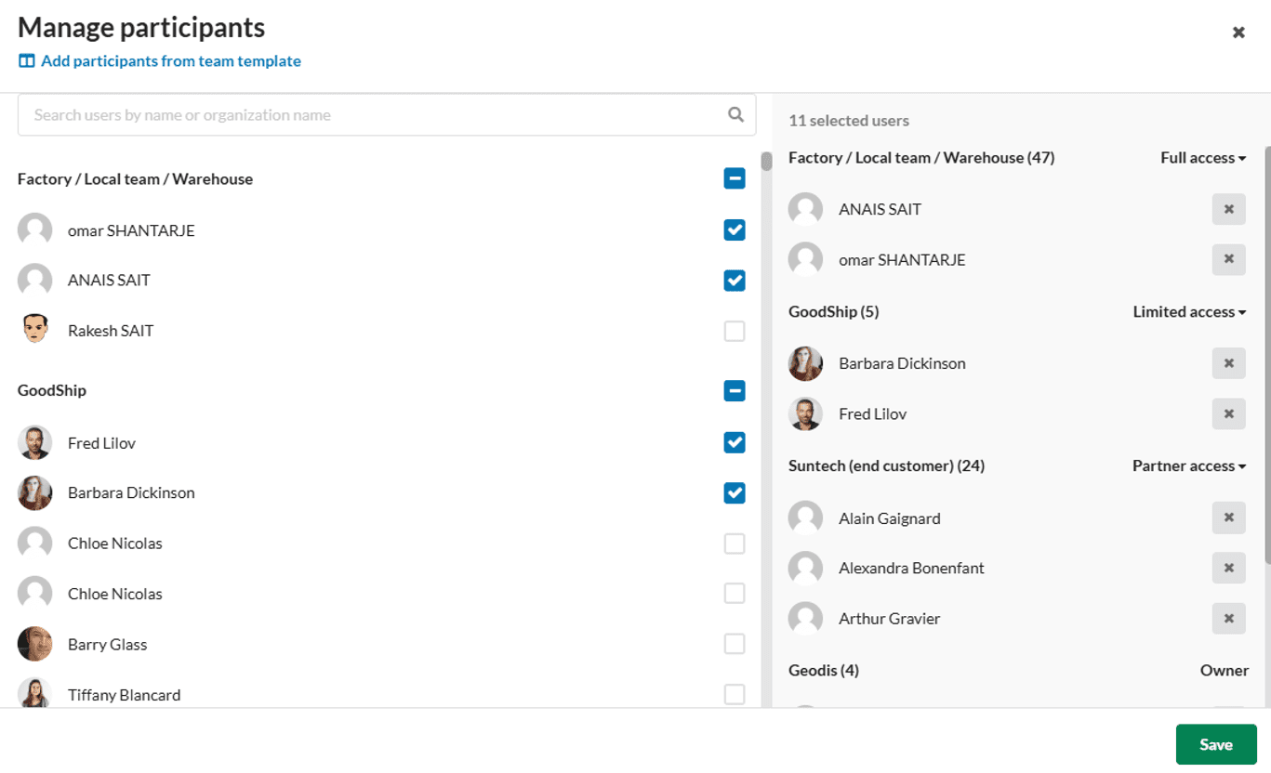Remove ANAIS SAIT from selected users
Screen dimensions: 1271x773
click(1228, 209)
